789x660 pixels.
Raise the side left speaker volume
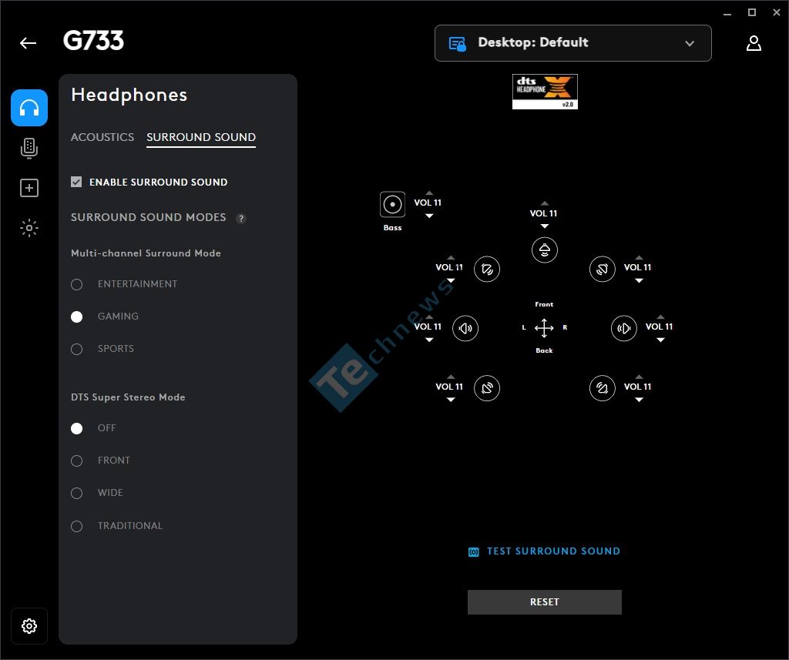tap(429, 317)
